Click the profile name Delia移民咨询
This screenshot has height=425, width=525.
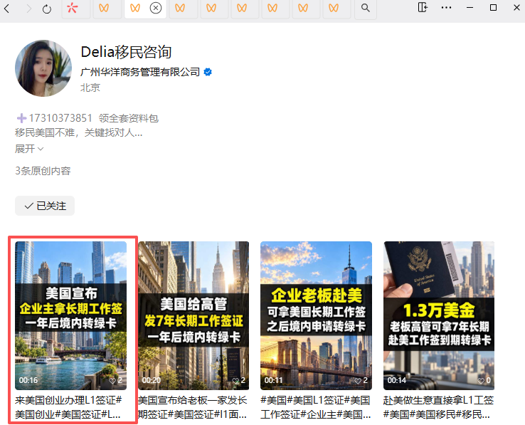pos(126,52)
